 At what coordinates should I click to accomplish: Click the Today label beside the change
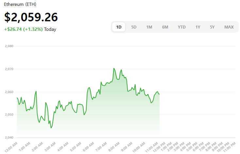(x=50, y=29)
